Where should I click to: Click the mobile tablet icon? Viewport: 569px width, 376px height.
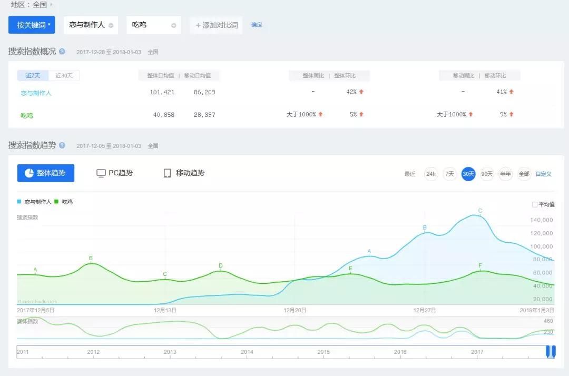[167, 173]
